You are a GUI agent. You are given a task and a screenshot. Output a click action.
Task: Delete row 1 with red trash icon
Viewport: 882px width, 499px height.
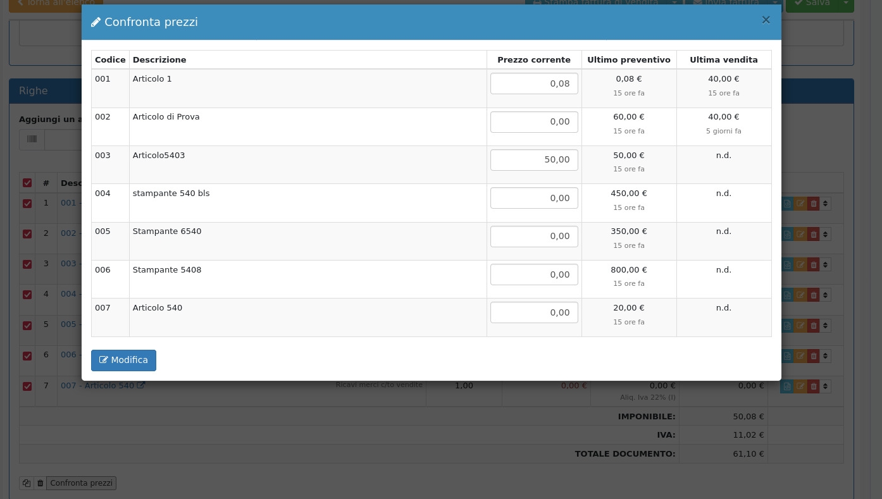tap(814, 204)
